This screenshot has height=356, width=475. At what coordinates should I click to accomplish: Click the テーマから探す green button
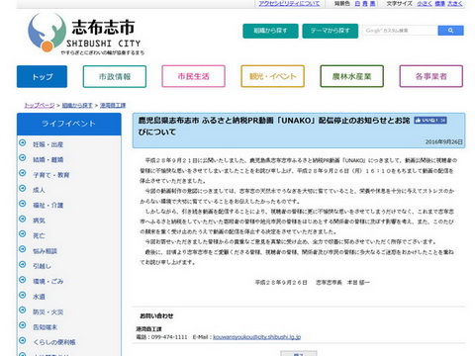331,31
